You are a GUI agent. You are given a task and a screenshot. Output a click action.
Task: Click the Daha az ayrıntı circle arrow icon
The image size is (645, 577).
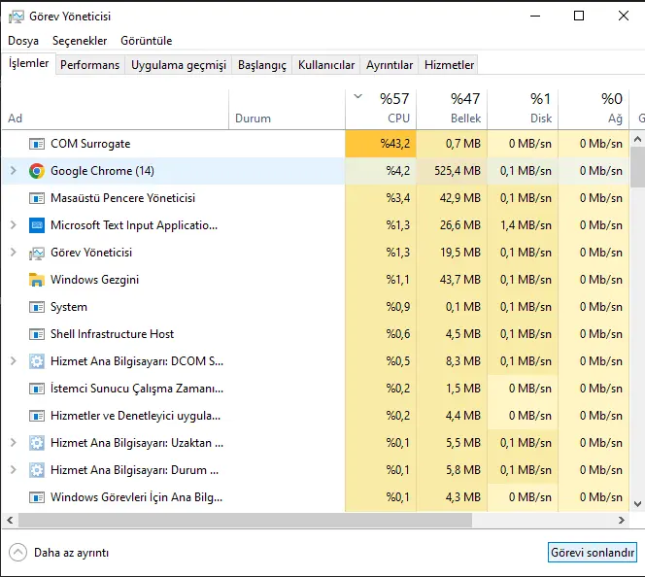(17, 553)
